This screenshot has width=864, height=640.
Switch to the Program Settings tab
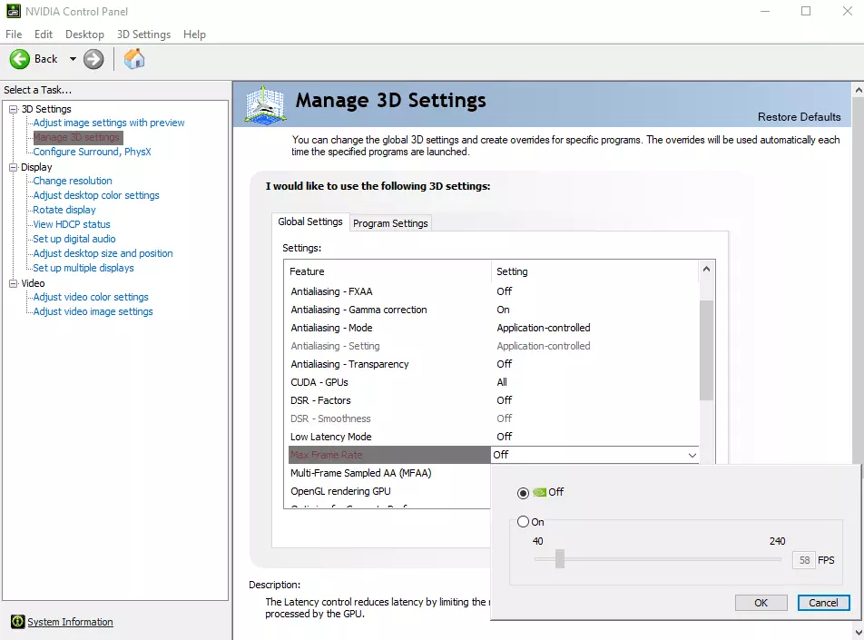point(390,223)
